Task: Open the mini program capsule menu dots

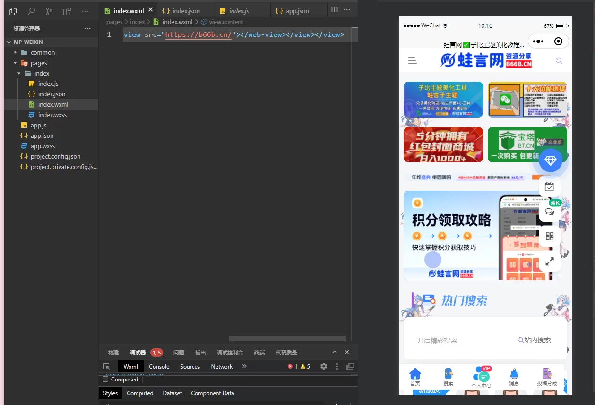Action: 538,41
